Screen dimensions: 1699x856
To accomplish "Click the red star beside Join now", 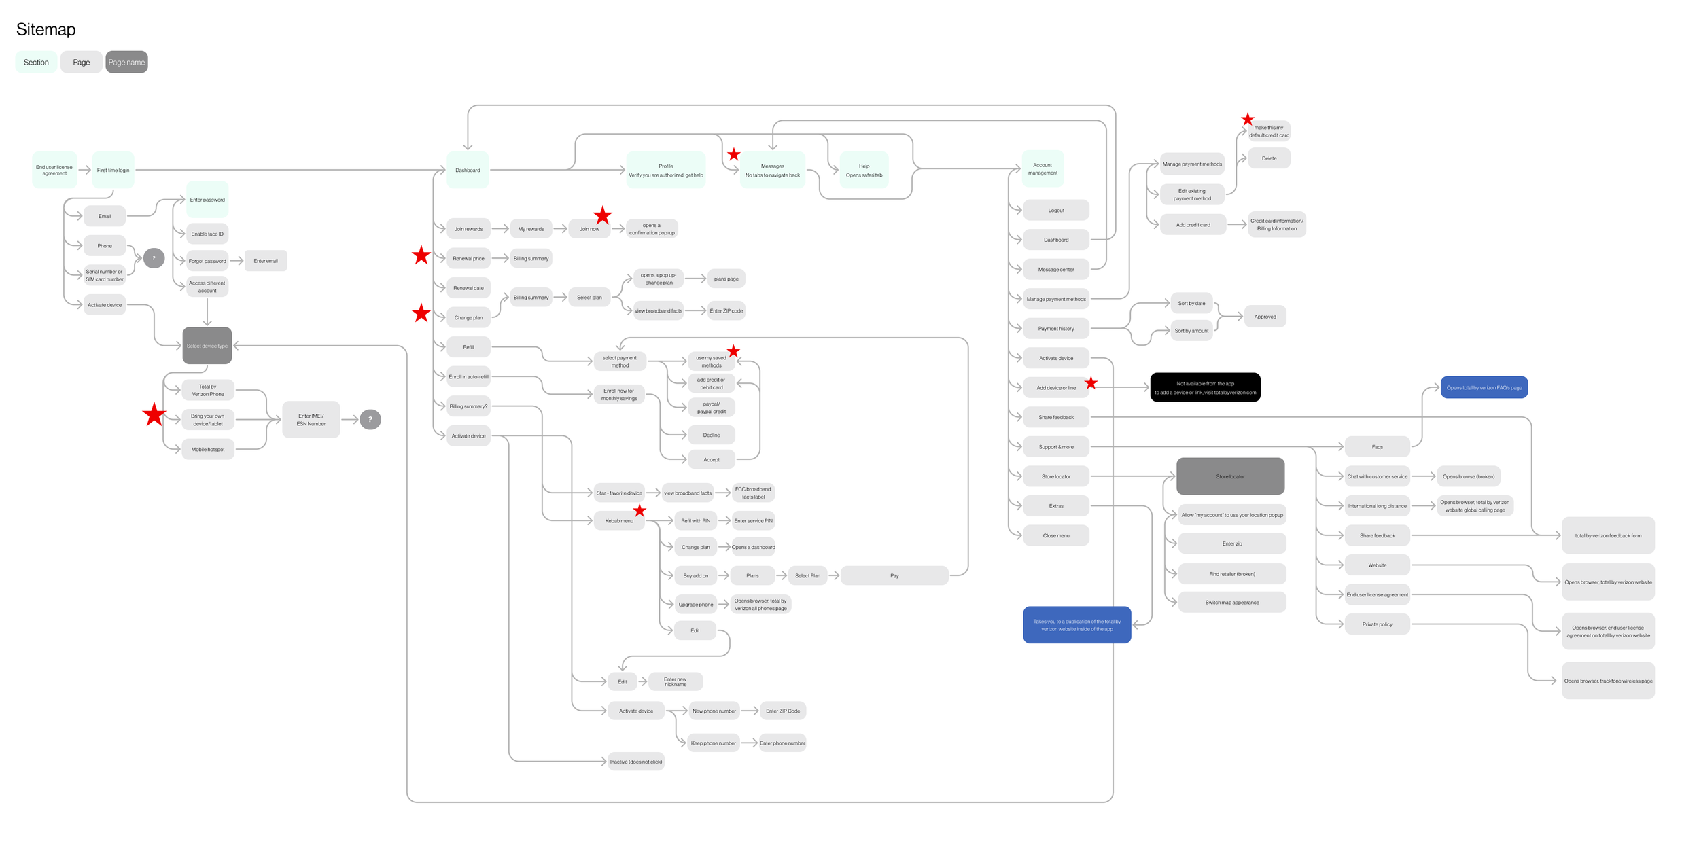I will point(602,215).
